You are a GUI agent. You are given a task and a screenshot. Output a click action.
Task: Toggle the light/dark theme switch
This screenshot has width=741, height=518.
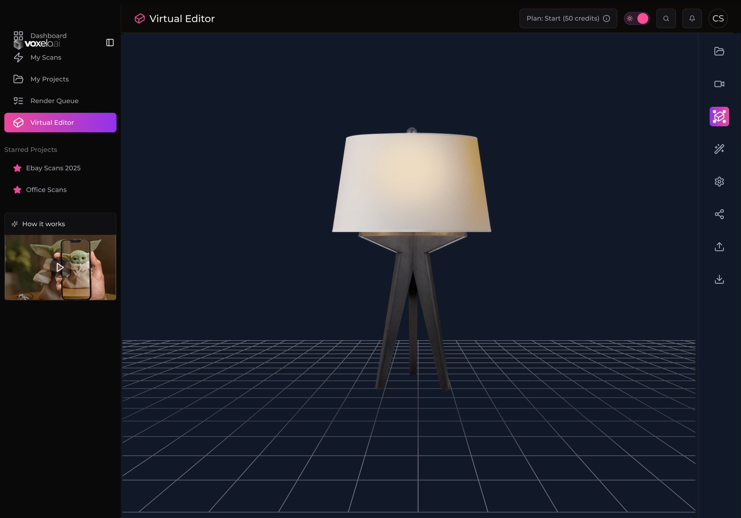pos(636,19)
